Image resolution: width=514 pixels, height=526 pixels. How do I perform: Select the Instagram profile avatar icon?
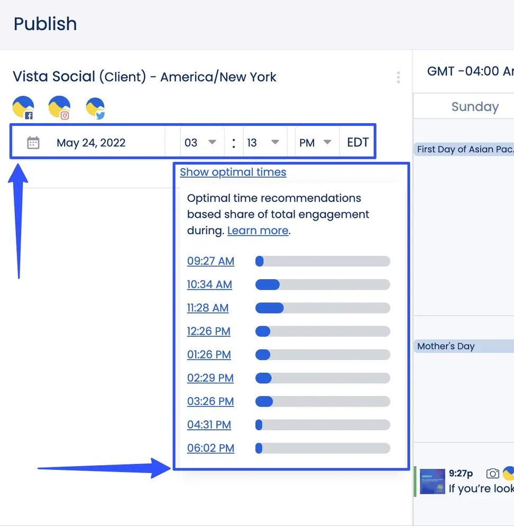tap(59, 107)
